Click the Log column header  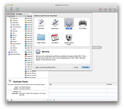78,84
